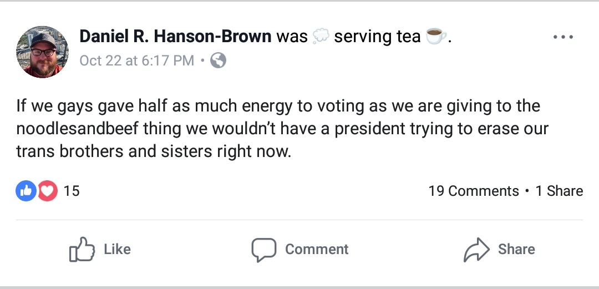Open the three-dot post options menu

[x=563, y=37]
